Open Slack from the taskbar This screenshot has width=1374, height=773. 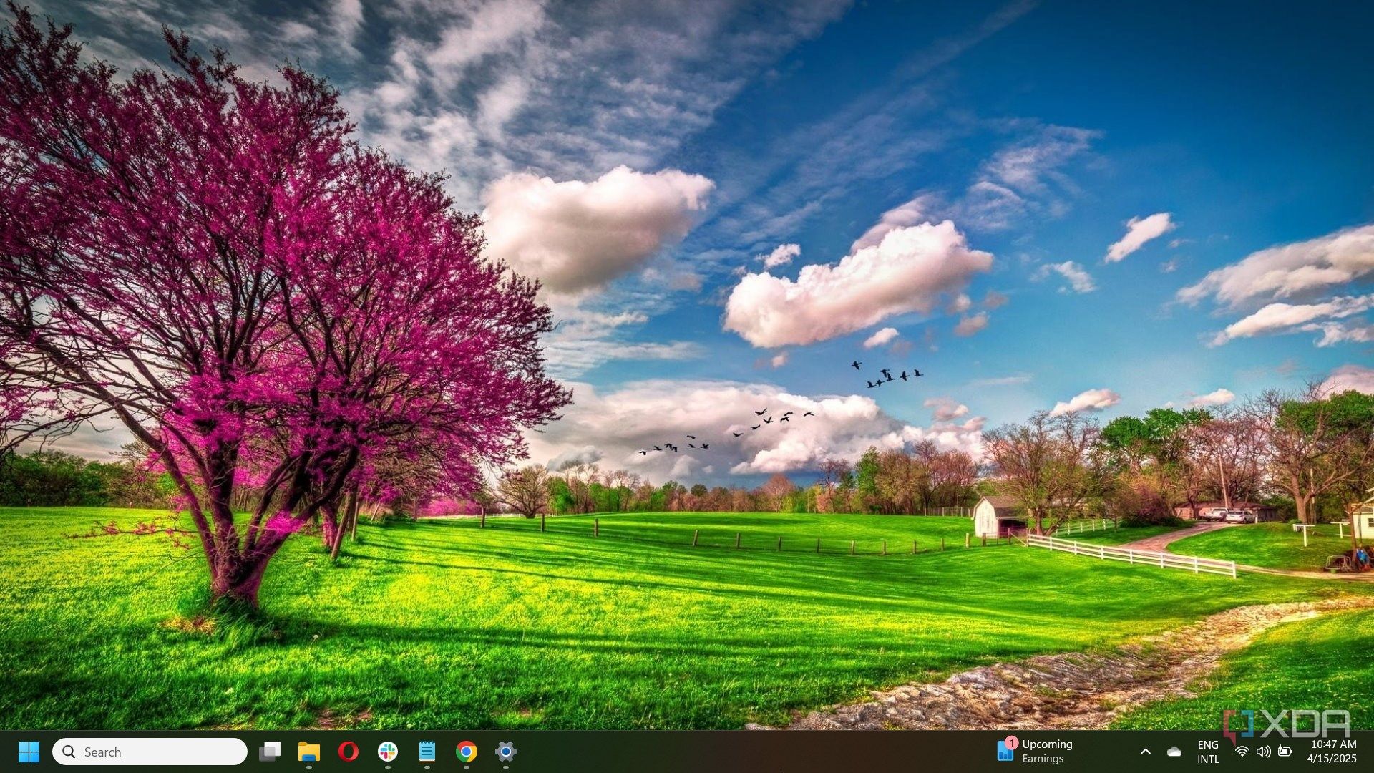387,752
